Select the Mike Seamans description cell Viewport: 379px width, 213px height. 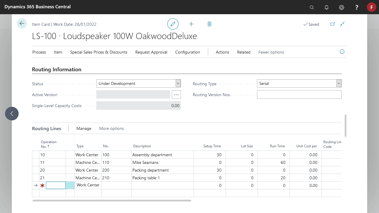click(163, 162)
